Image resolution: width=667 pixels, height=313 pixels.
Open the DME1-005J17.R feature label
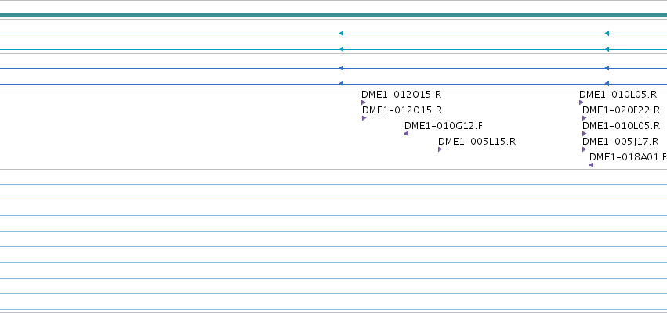620,142
